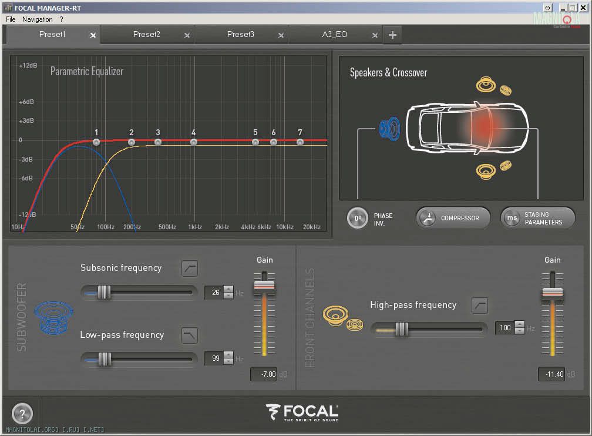The image size is (592, 436).
Task: Increase subsonic frequency with up arrow
Action: 228,289
